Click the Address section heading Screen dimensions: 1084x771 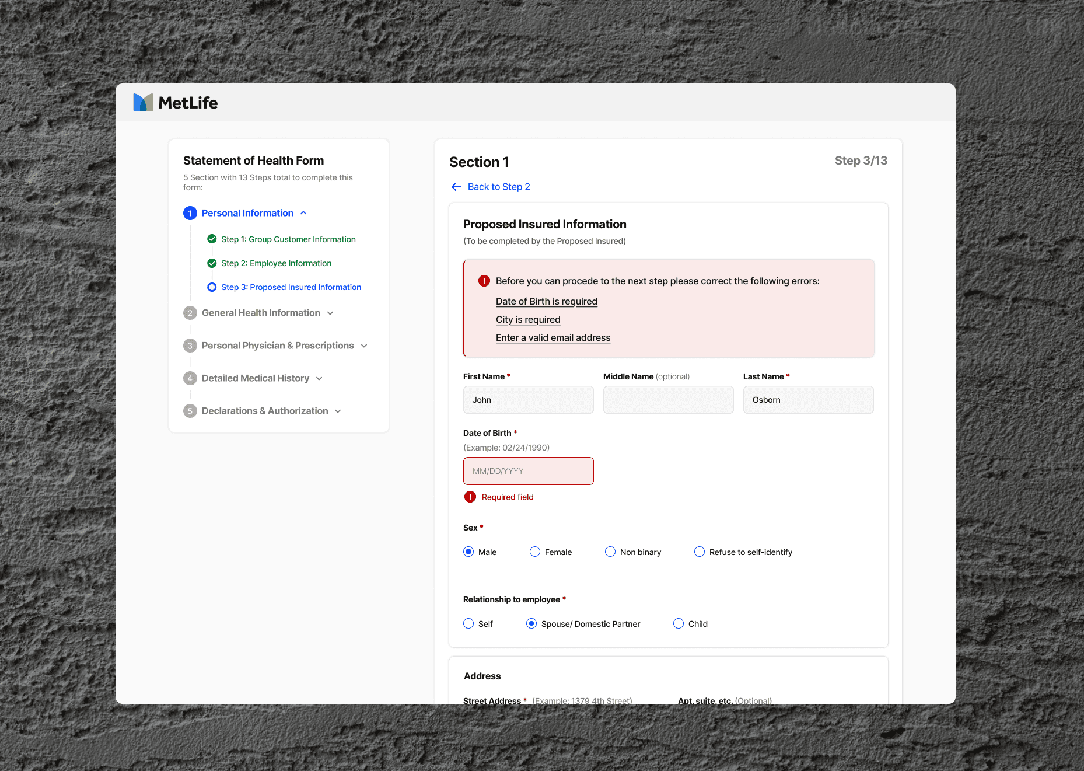point(482,676)
